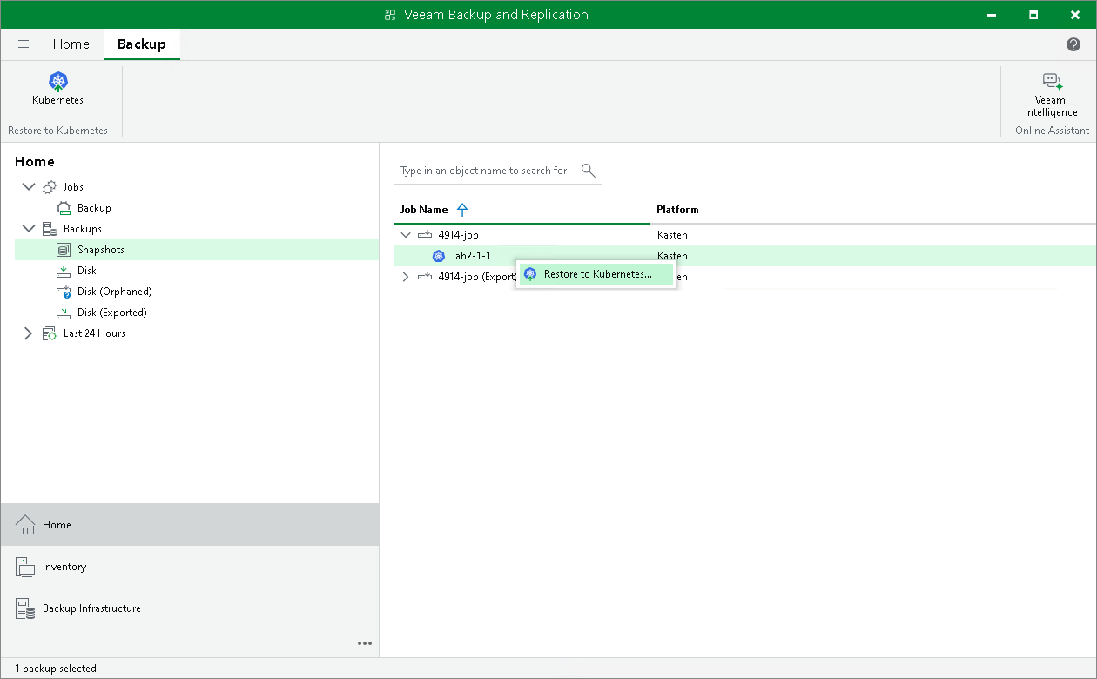Screen dimensions: 1097x679
Task: Click the Backup job icon in tree
Action: [64, 208]
